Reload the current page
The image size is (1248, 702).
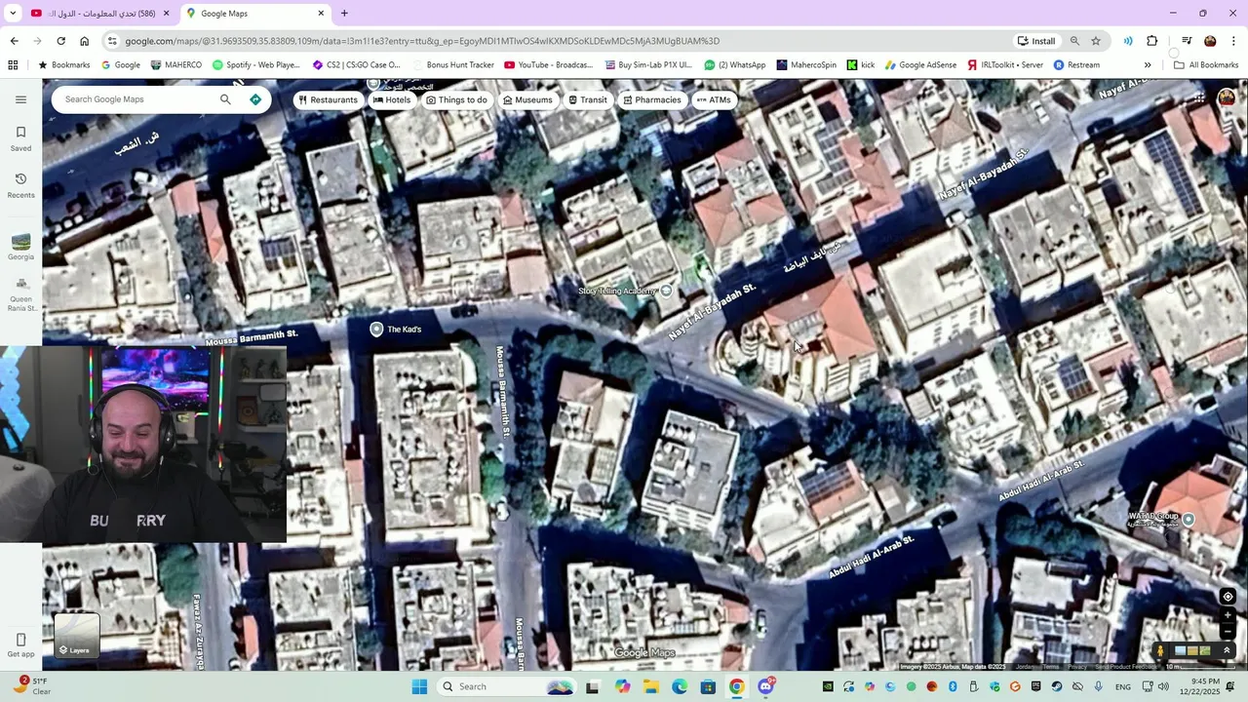[x=60, y=41]
